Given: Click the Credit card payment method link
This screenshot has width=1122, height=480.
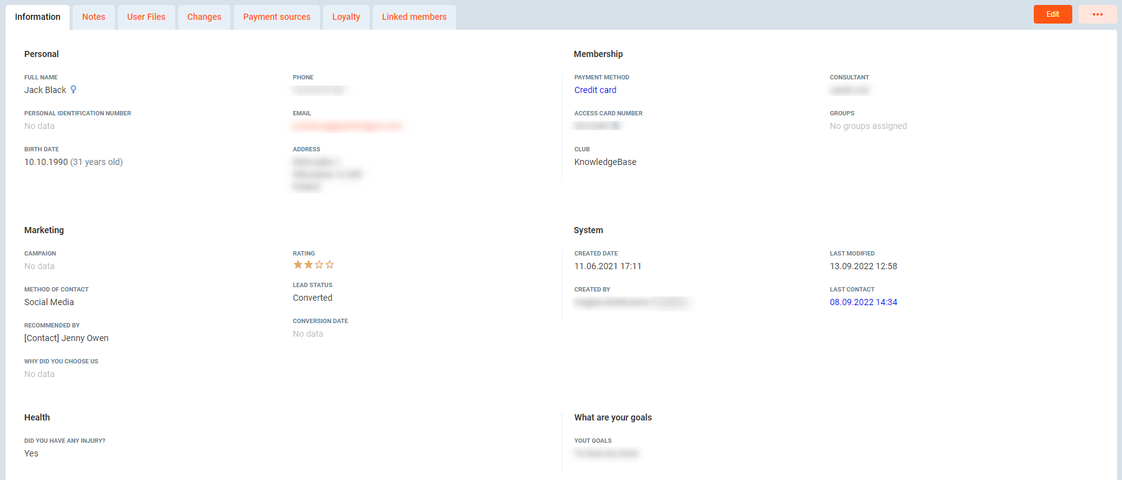Looking at the screenshot, I should click(x=595, y=90).
